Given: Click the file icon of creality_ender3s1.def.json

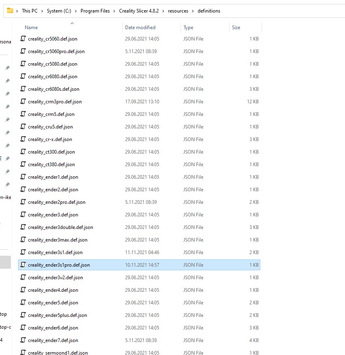Looking at the screenshot, I should pyautogui.click(x=23, y=252).
